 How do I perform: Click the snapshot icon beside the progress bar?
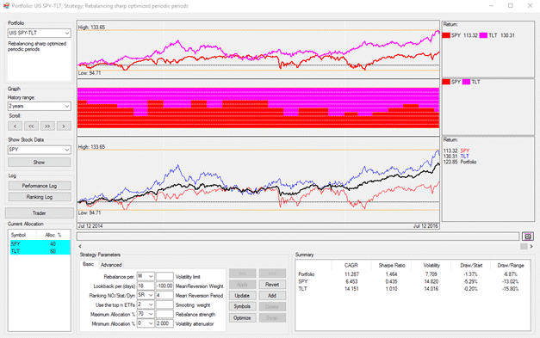click(528, 237)
